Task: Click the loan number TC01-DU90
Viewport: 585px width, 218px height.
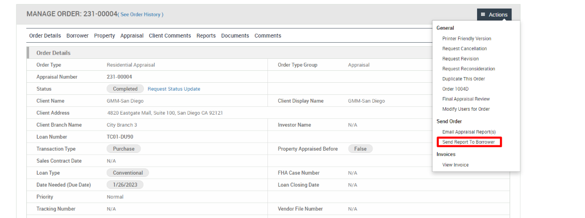Action: click(x=120, y=137)
